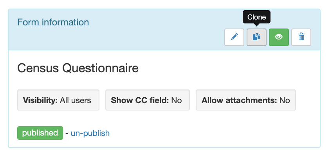Select the Form information heading
330x157 pixels.
53,22
